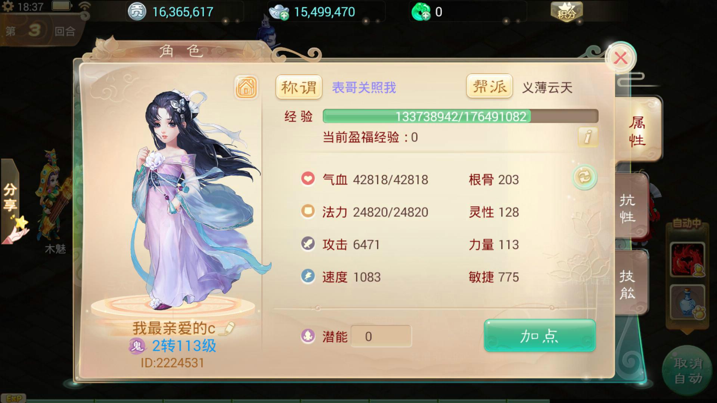The width and height of the screenshot is (717, 403).
Task: Click the 潜能 value field
Action: point(381,336)
